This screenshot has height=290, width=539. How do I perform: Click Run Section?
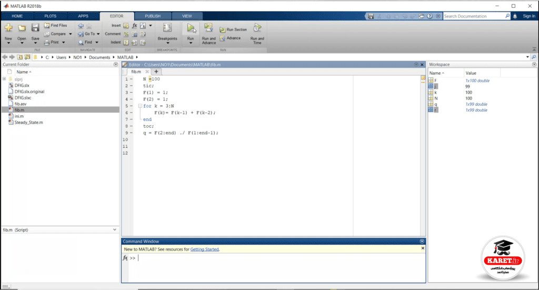[233, 30]
